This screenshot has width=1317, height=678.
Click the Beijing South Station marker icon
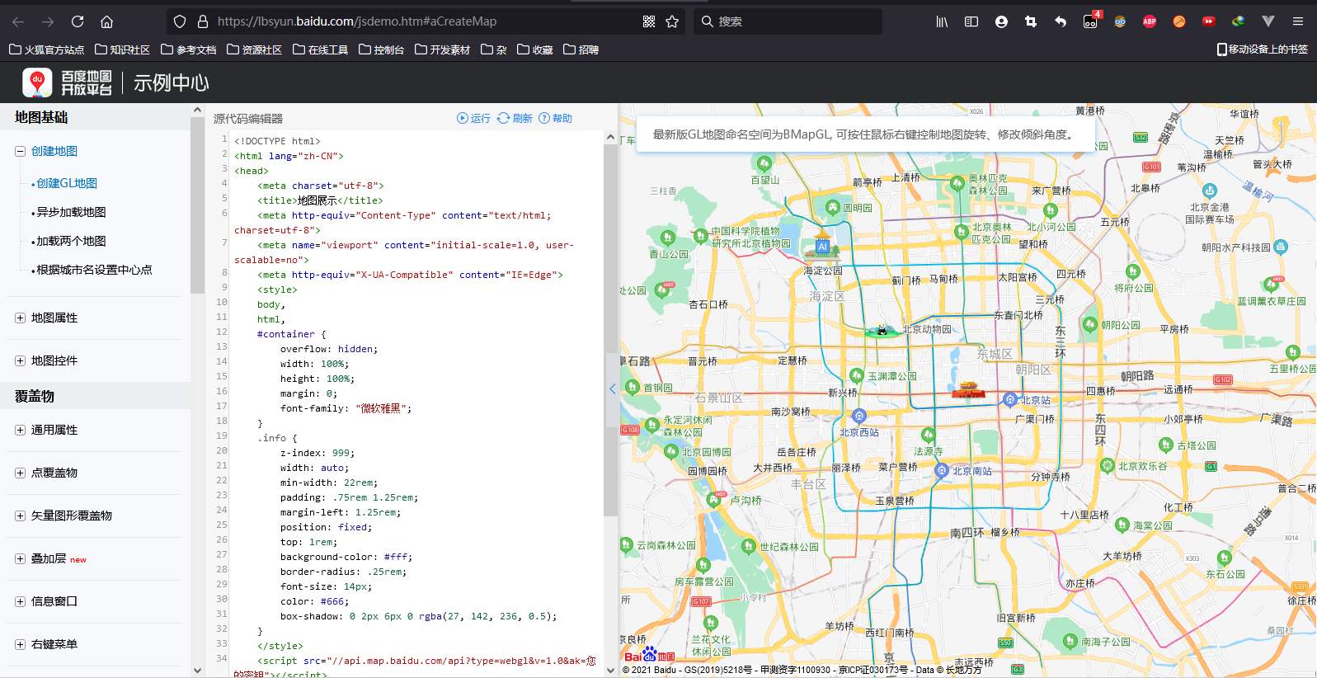point(942,471)
